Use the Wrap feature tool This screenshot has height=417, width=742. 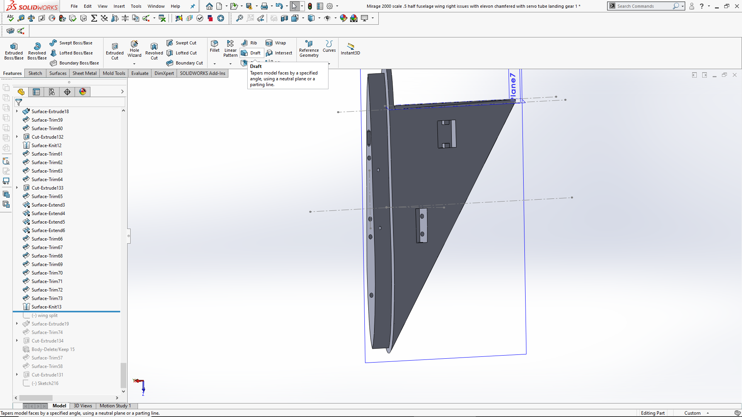click(x=276, y=43)
